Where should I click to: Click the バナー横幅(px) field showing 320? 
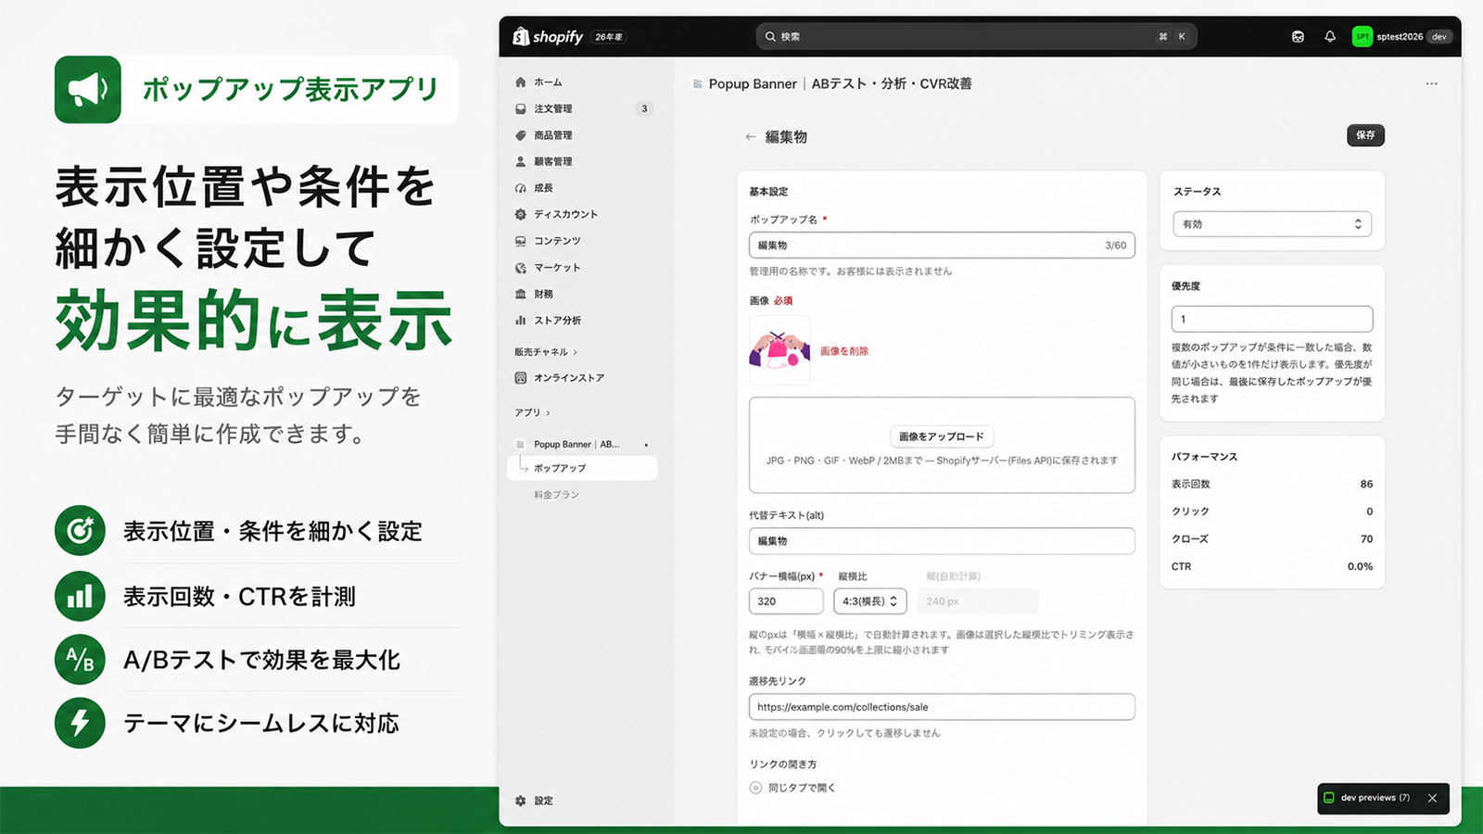786,601
